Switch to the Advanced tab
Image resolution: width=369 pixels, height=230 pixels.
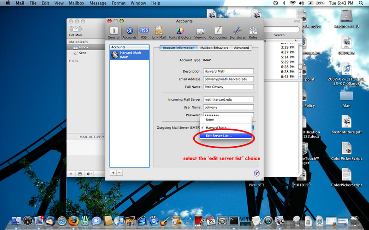pos(241,48)
